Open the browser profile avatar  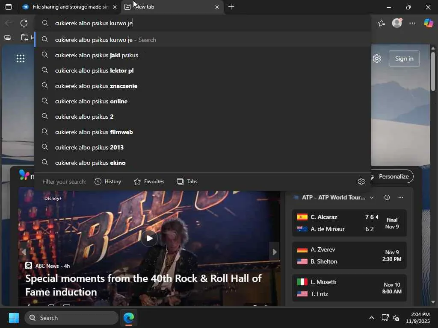397,23
